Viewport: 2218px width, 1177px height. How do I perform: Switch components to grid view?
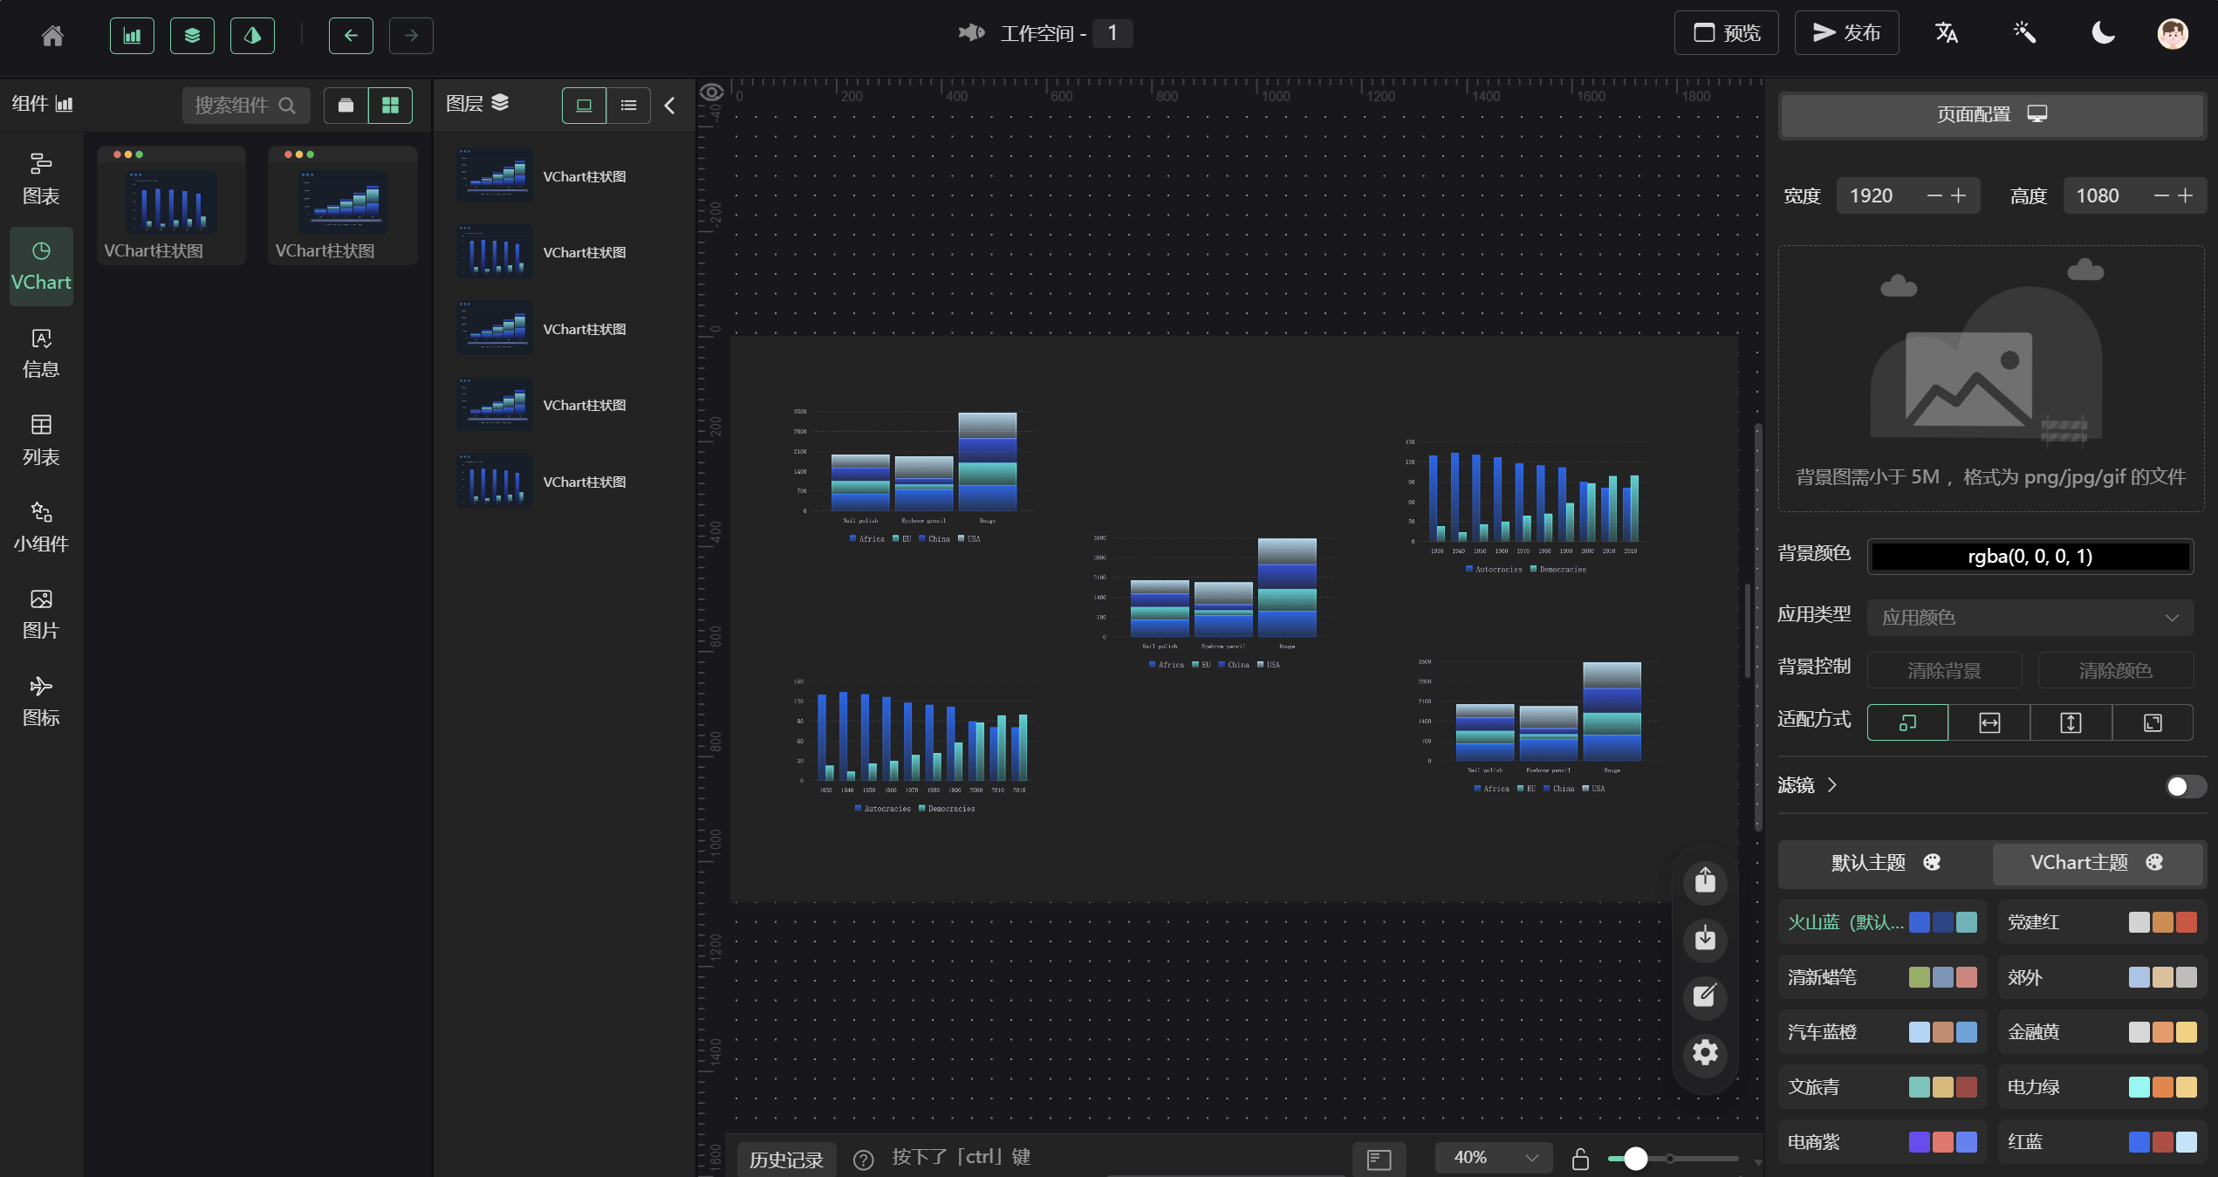390,105
